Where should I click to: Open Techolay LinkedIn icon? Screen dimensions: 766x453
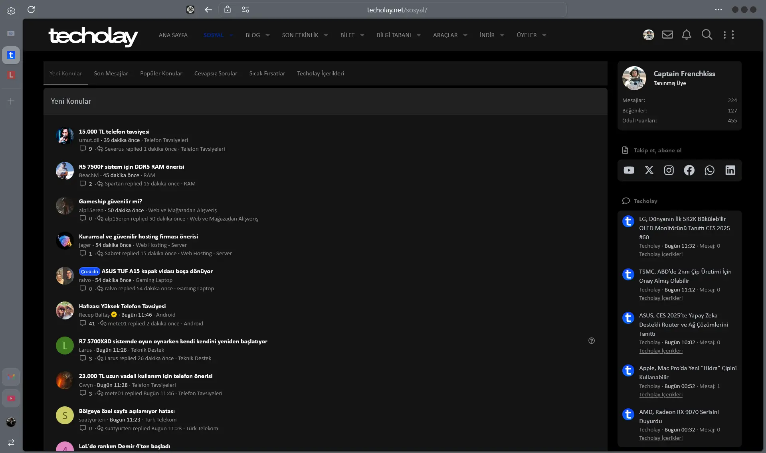pyautogui.click(x=730, y=170)
